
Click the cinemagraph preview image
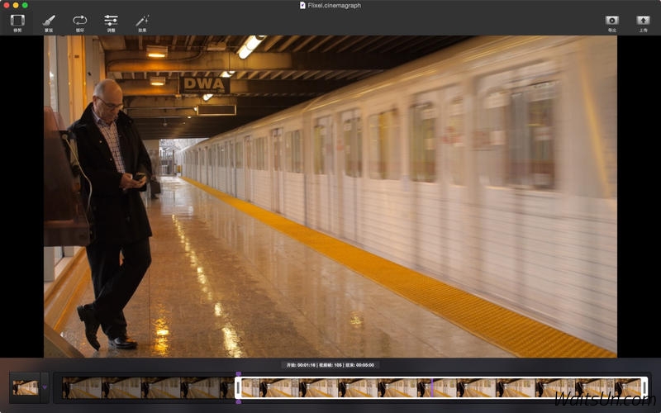tap(330, 197)
